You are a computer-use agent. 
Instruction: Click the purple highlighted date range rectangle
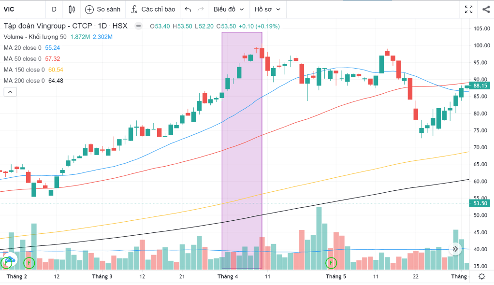coord(242,145)
